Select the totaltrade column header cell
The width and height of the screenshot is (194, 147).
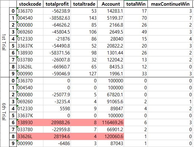84,4
